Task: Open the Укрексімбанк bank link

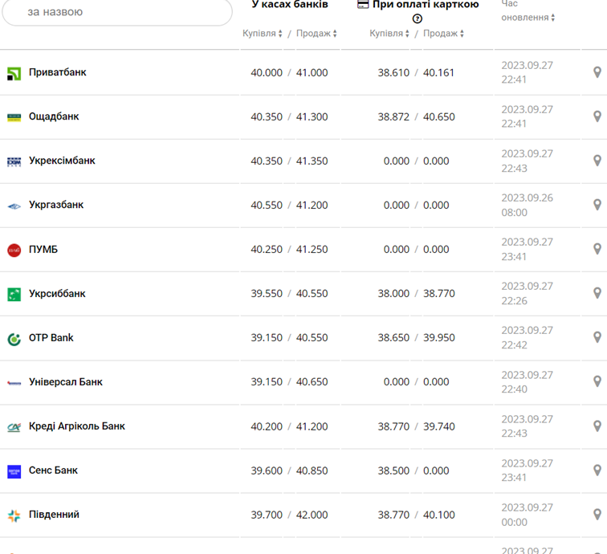Action: (x=62, y=161)
